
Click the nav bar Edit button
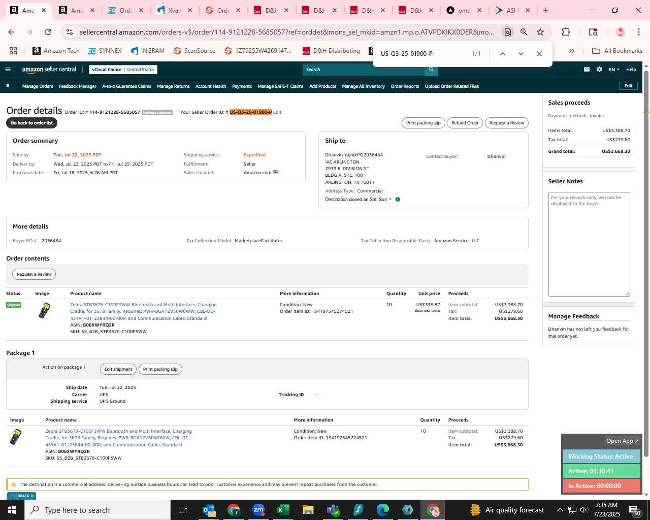[628, 86]
